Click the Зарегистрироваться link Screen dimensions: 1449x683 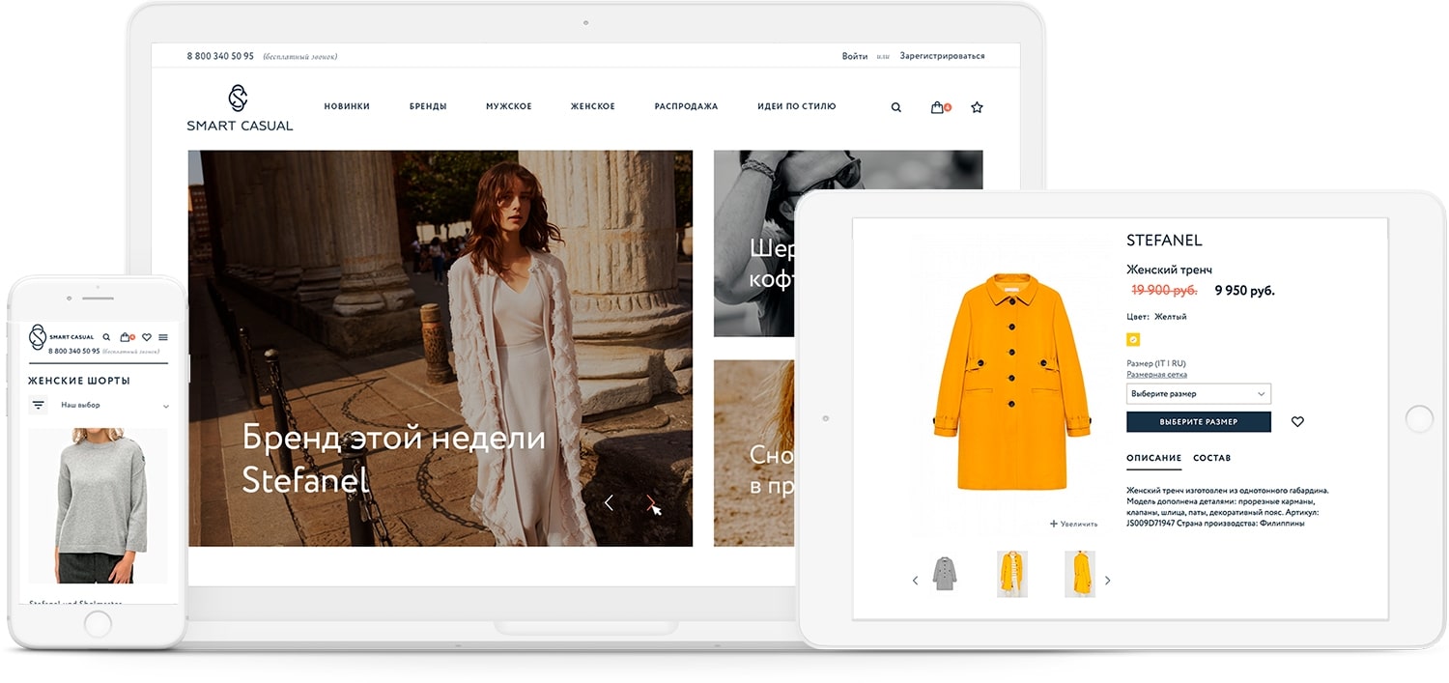(942, 56)
